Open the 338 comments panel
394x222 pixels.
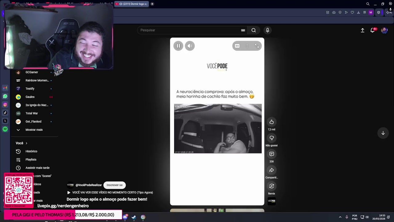point(271,154)
